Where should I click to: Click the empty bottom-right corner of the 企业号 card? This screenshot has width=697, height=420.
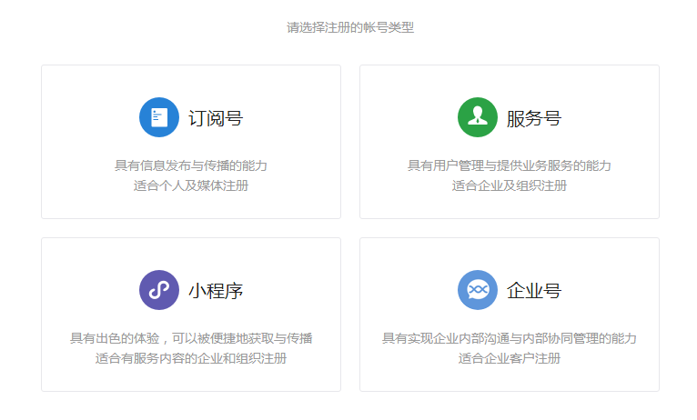coord(644,378)
